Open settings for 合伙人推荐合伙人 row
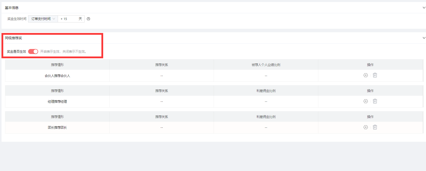Image resolution: width=426 pixels, height=171 pixels. click(366, 75)
